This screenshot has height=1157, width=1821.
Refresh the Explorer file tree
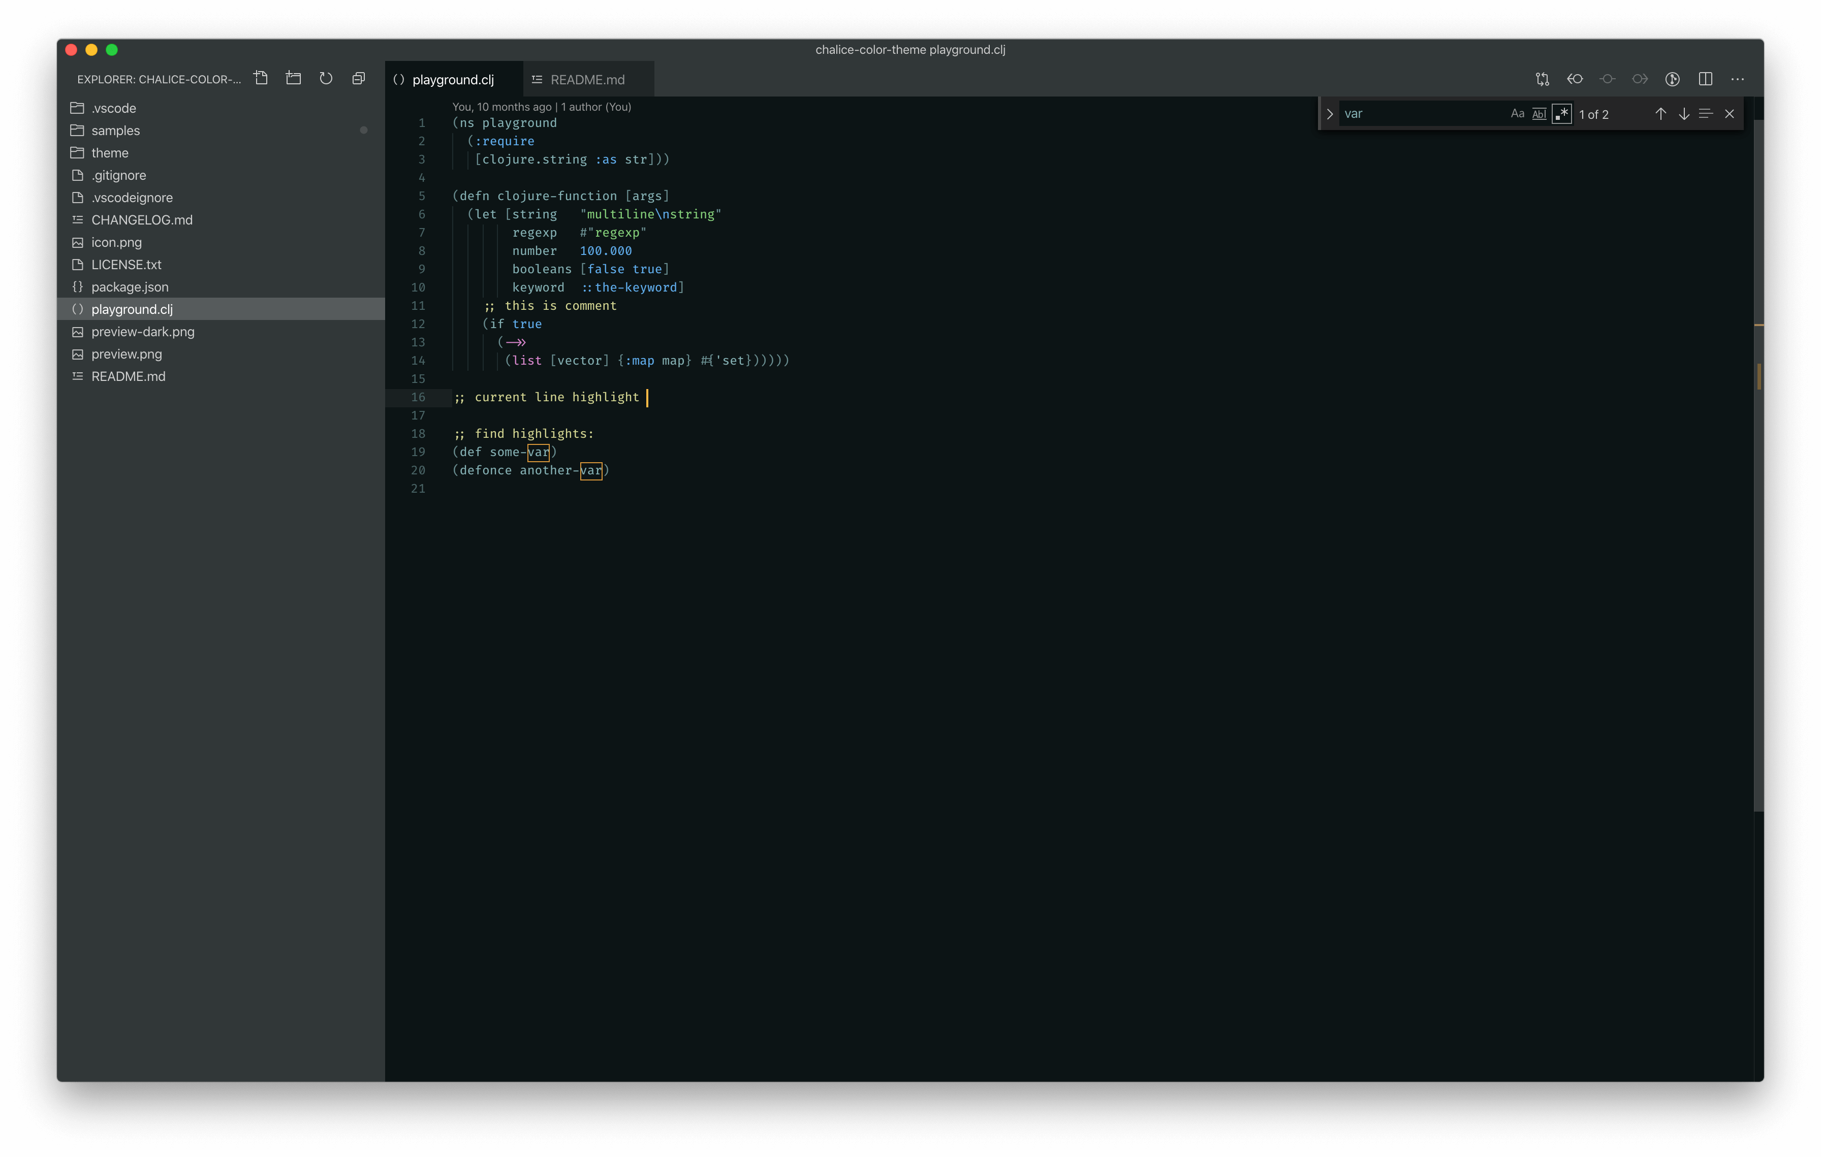tap(326, 79)
